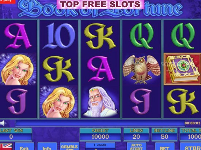The width and height of the screenshot is (201, 150).
Task: Click the Exit button
Action: click(x=24, y=146)
